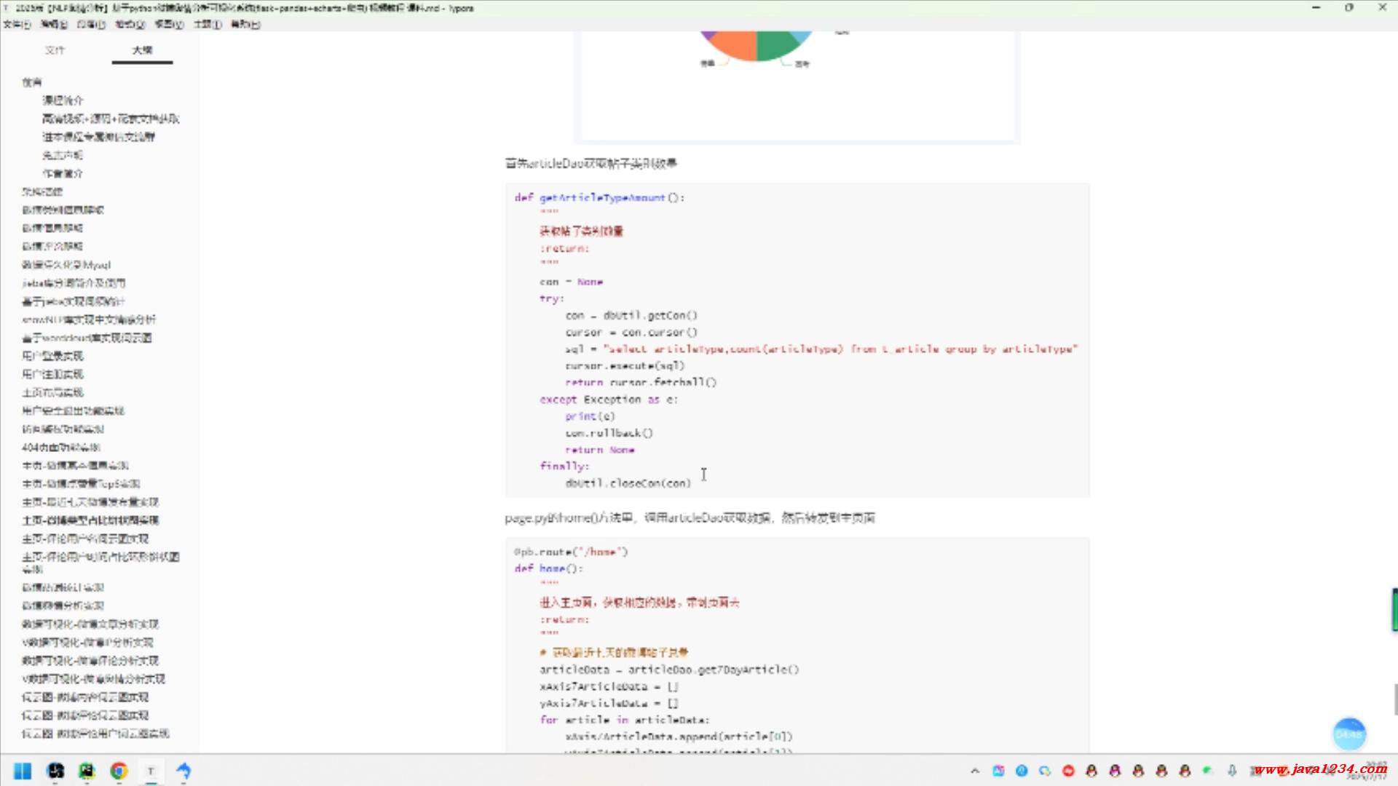
Task: Click the floating blue bubble icon
Action: [x=1348, y=734]
